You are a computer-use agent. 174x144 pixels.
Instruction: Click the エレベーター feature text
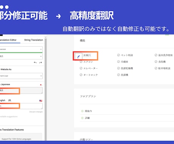coord(90,68)
